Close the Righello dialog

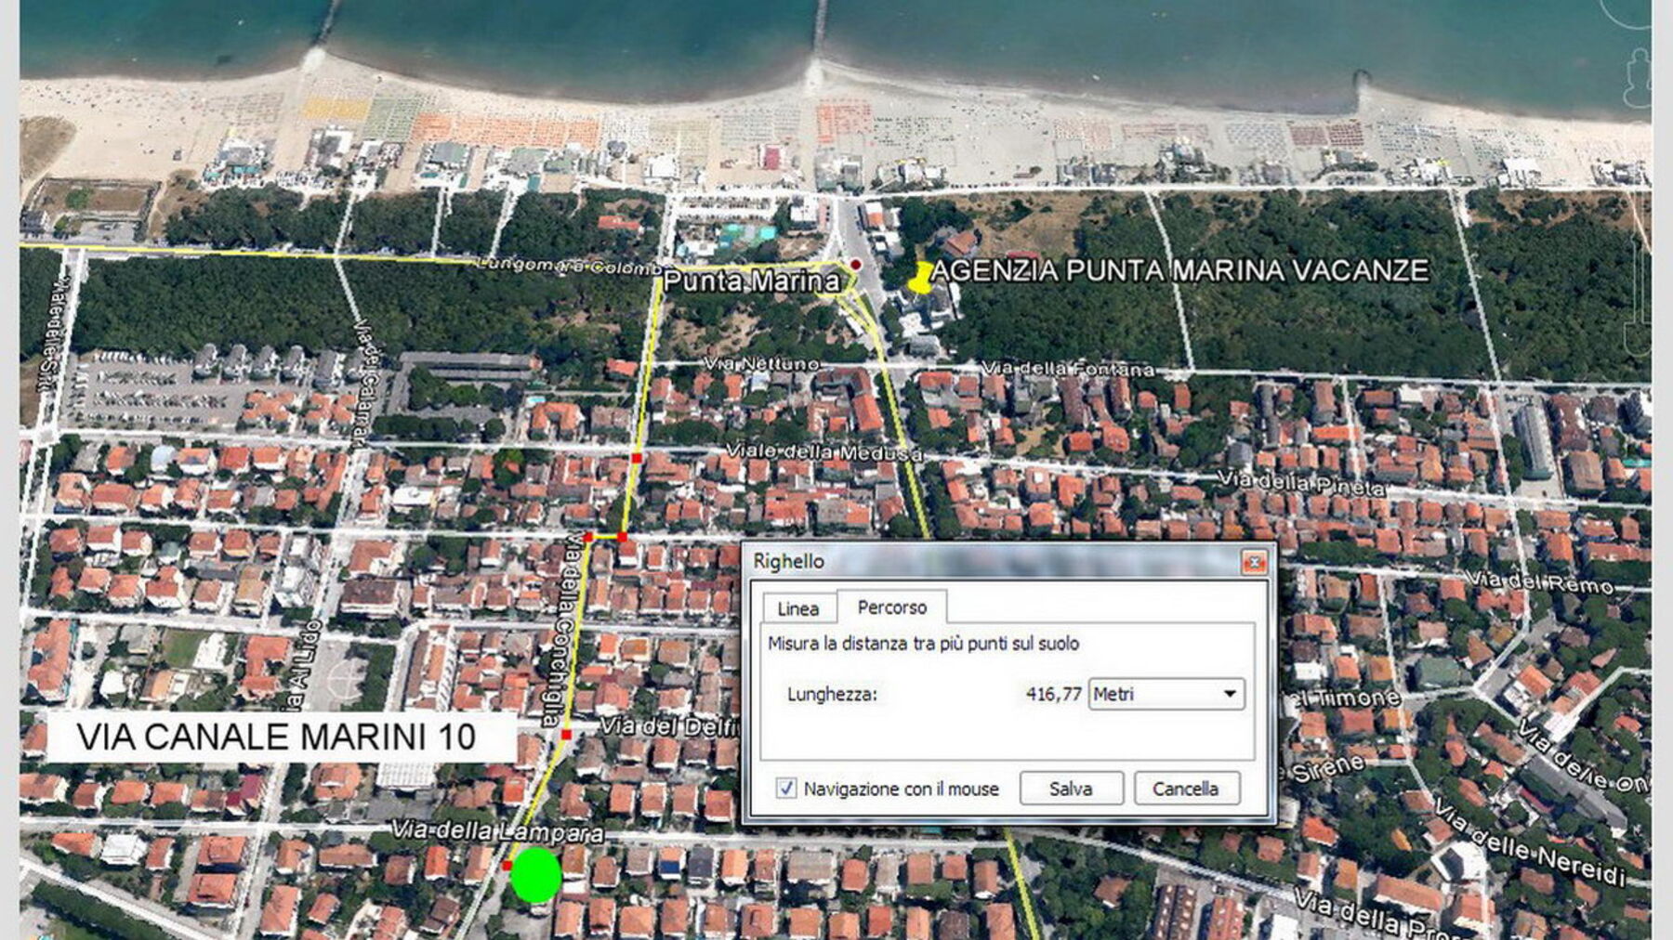tap(1254, 562)
